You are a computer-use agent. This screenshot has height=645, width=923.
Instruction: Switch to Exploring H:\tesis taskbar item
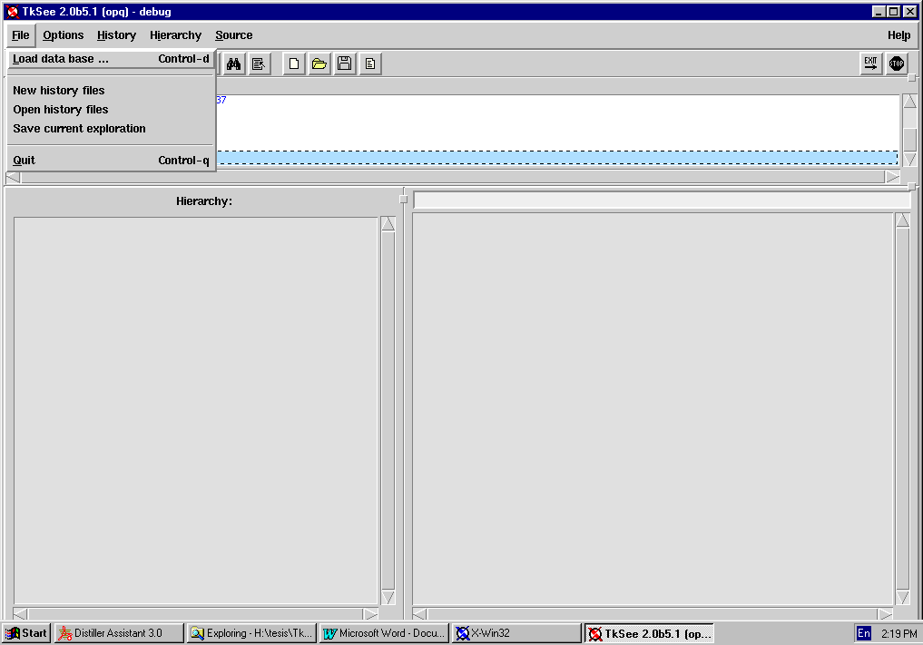[251, 633]
